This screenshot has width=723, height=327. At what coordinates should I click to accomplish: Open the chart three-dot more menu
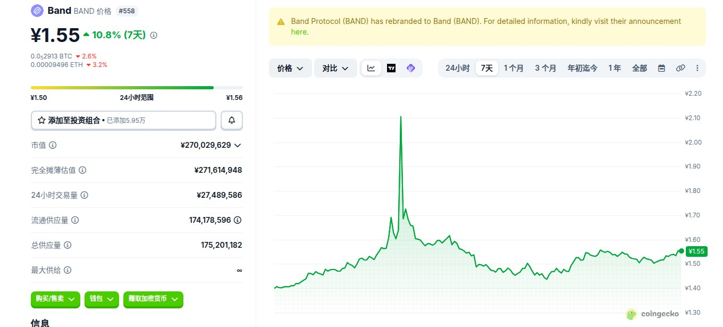point(697,68)
